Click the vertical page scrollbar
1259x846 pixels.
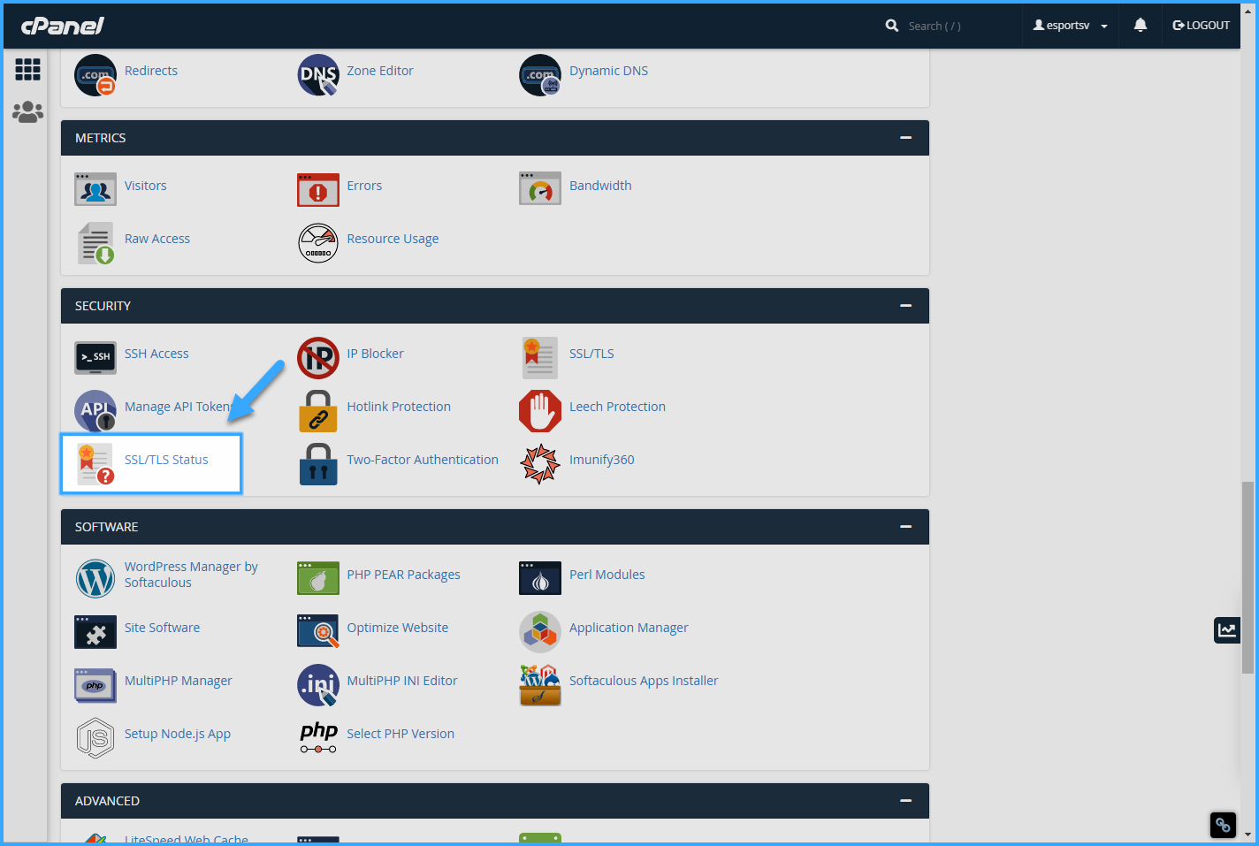click(x=1248, y=577)
